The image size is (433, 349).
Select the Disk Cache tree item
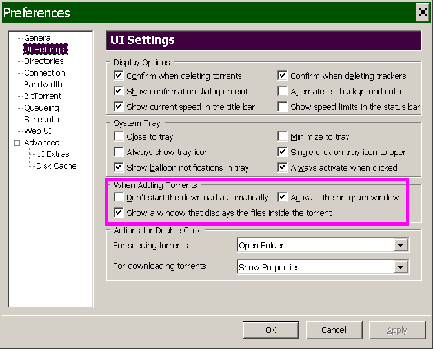[56, 166]
